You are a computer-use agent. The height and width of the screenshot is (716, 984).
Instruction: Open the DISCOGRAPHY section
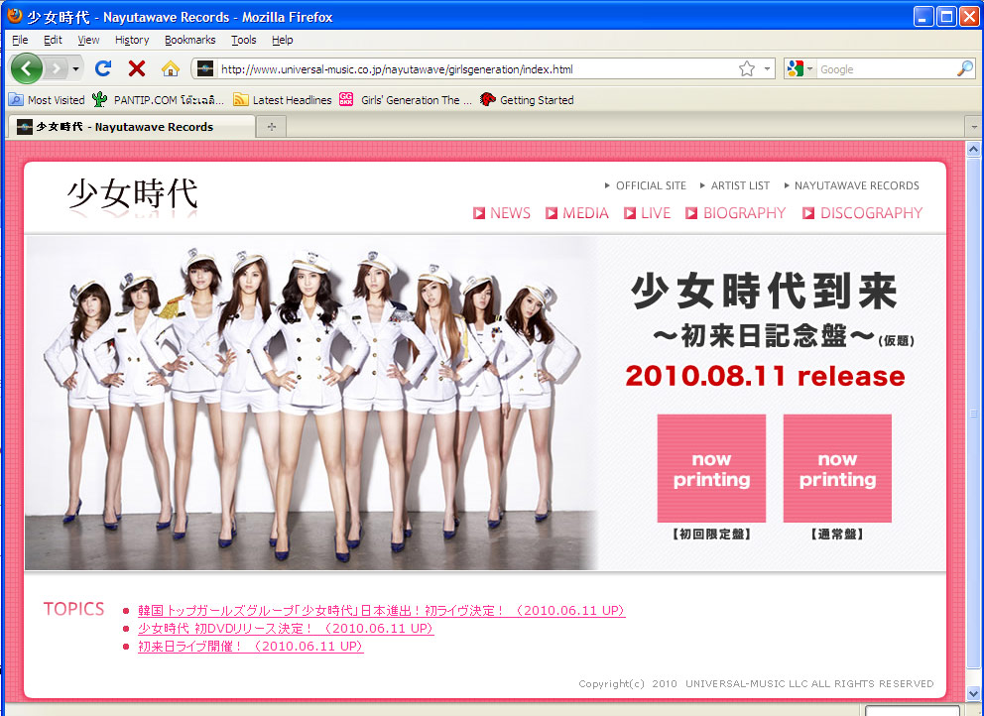click(x=863, y=213)
